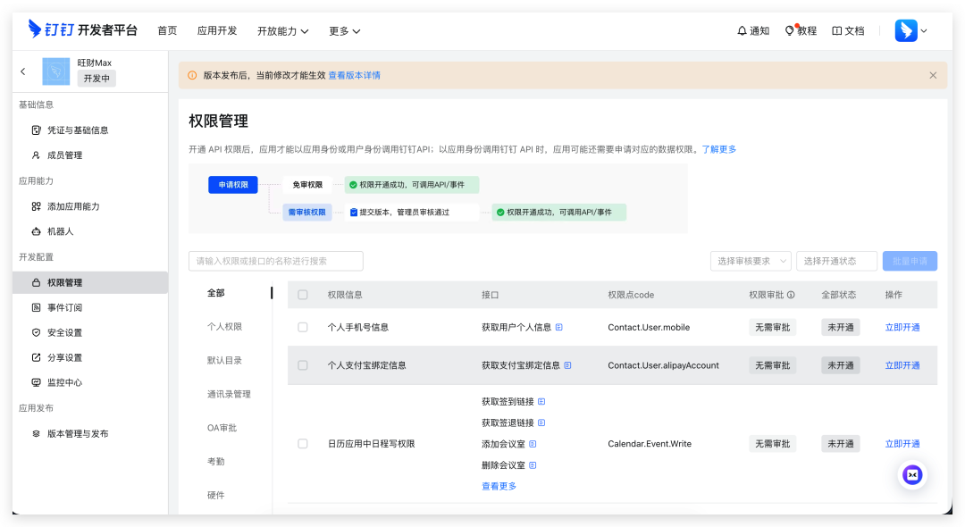The width and height of the screenshot is (965, 527).
Task: Click the 查看更多 link under interfaces
Action: pyautogui.click(x=499, y=486)
